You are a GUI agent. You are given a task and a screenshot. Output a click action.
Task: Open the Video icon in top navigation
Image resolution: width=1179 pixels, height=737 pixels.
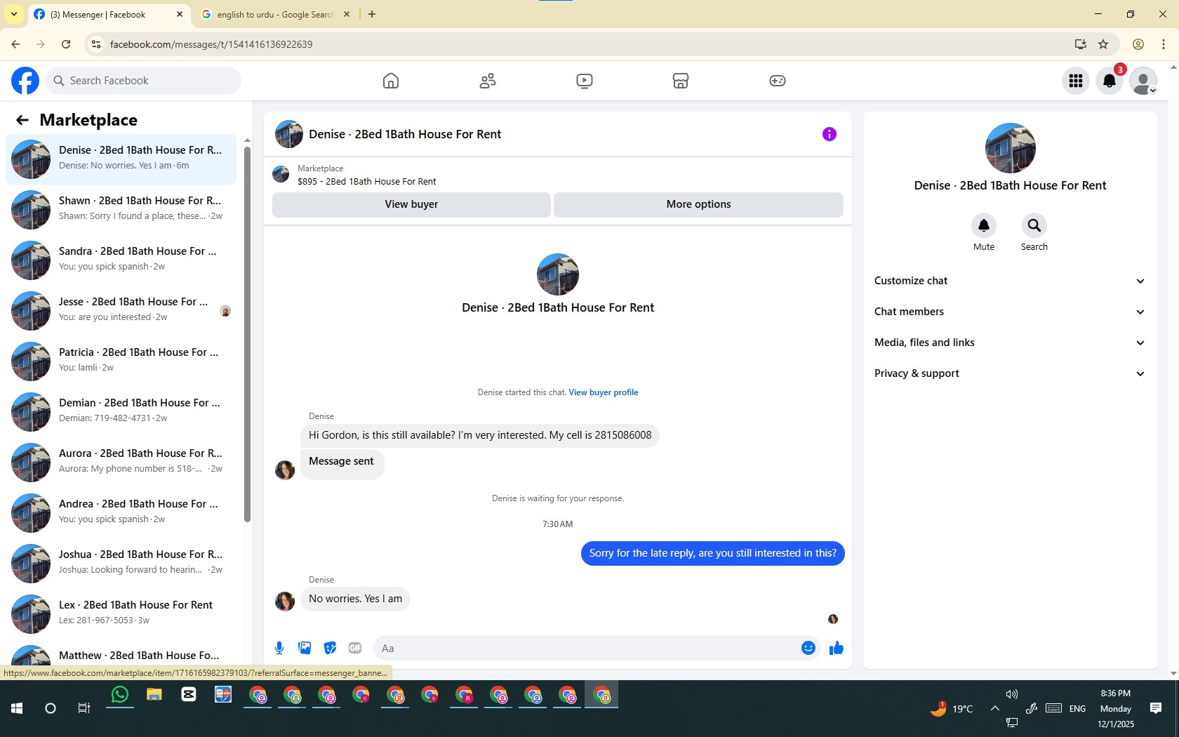click(585, 81)
